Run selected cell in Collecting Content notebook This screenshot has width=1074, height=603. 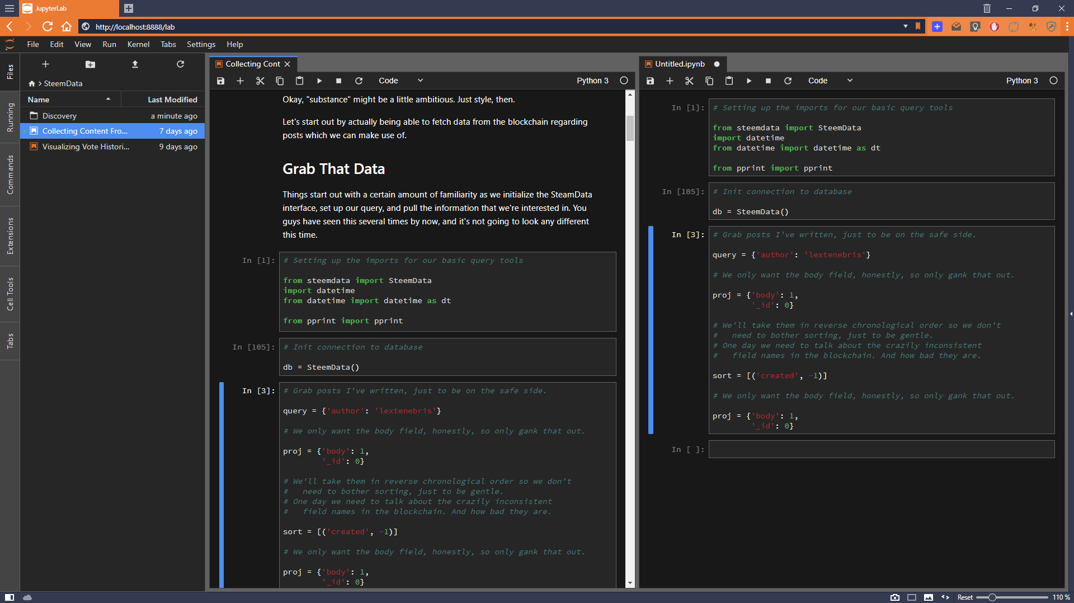pos(319,81)
